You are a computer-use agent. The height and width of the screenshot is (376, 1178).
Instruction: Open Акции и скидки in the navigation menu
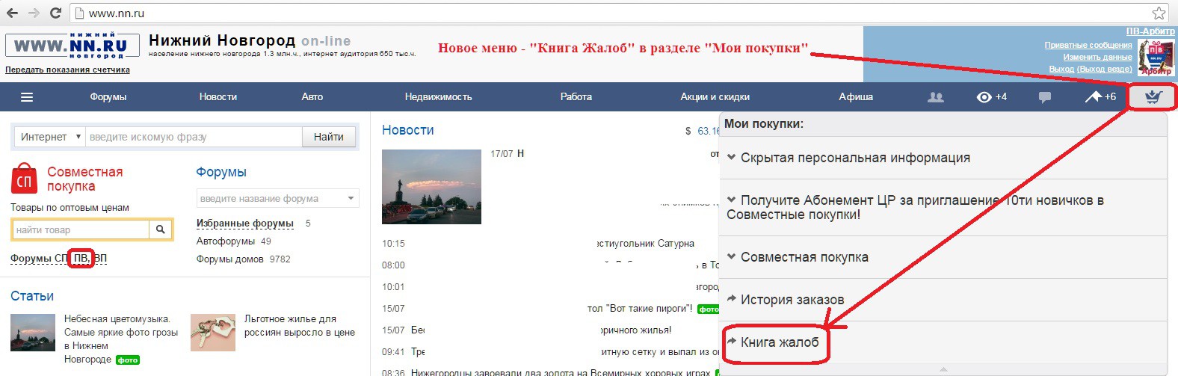point(715,97)
